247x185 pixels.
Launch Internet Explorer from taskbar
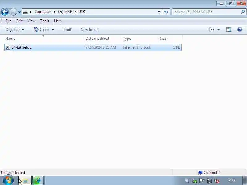(38, 181)
